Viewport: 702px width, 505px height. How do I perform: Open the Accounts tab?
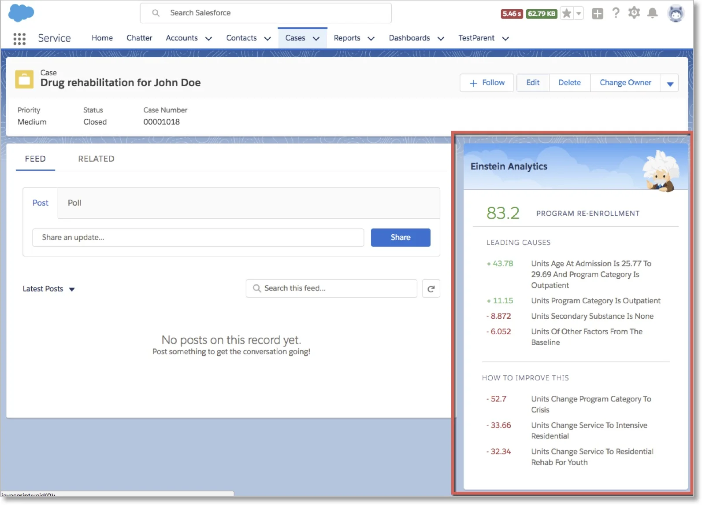[x=182, y=38]
